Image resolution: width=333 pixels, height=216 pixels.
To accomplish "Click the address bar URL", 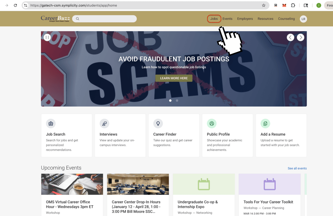I will (73, 5).
